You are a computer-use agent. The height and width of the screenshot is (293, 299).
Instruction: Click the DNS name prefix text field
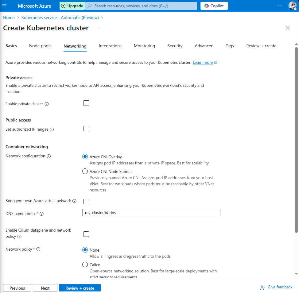click(151, 213)
